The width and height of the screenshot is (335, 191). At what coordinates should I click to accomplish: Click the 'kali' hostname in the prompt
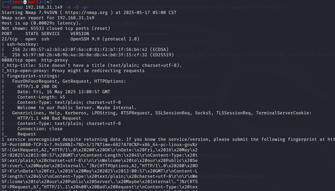pyautogui.click(x=33, y=2)
